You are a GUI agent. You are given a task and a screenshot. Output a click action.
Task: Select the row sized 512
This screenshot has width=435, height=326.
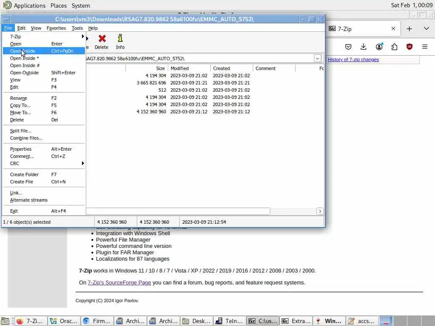pyautogui.click(x=205, y=90)
